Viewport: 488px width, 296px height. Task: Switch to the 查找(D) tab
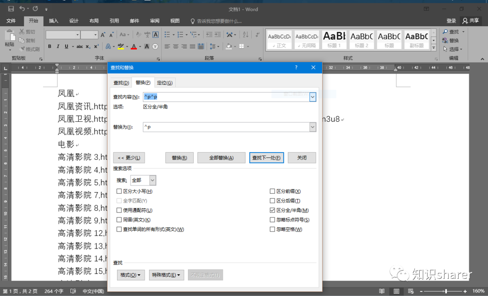click(x=121, y=83)
